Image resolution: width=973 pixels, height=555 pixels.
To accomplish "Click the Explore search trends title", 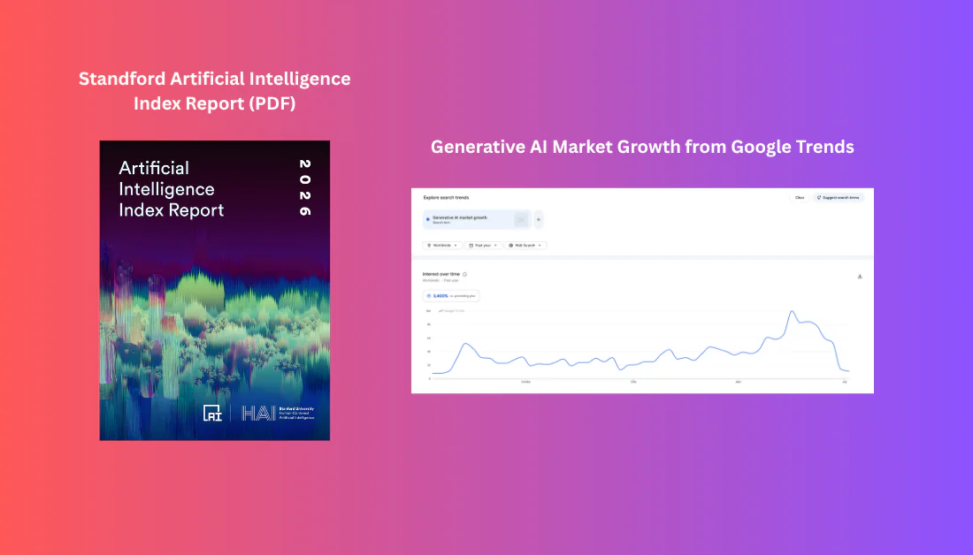I will [446, 198].
